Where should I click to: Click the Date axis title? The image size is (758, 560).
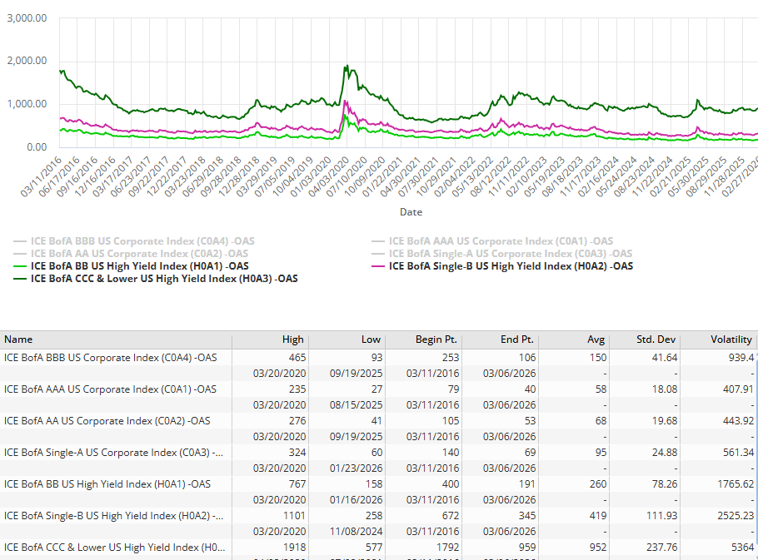point(411,212)
